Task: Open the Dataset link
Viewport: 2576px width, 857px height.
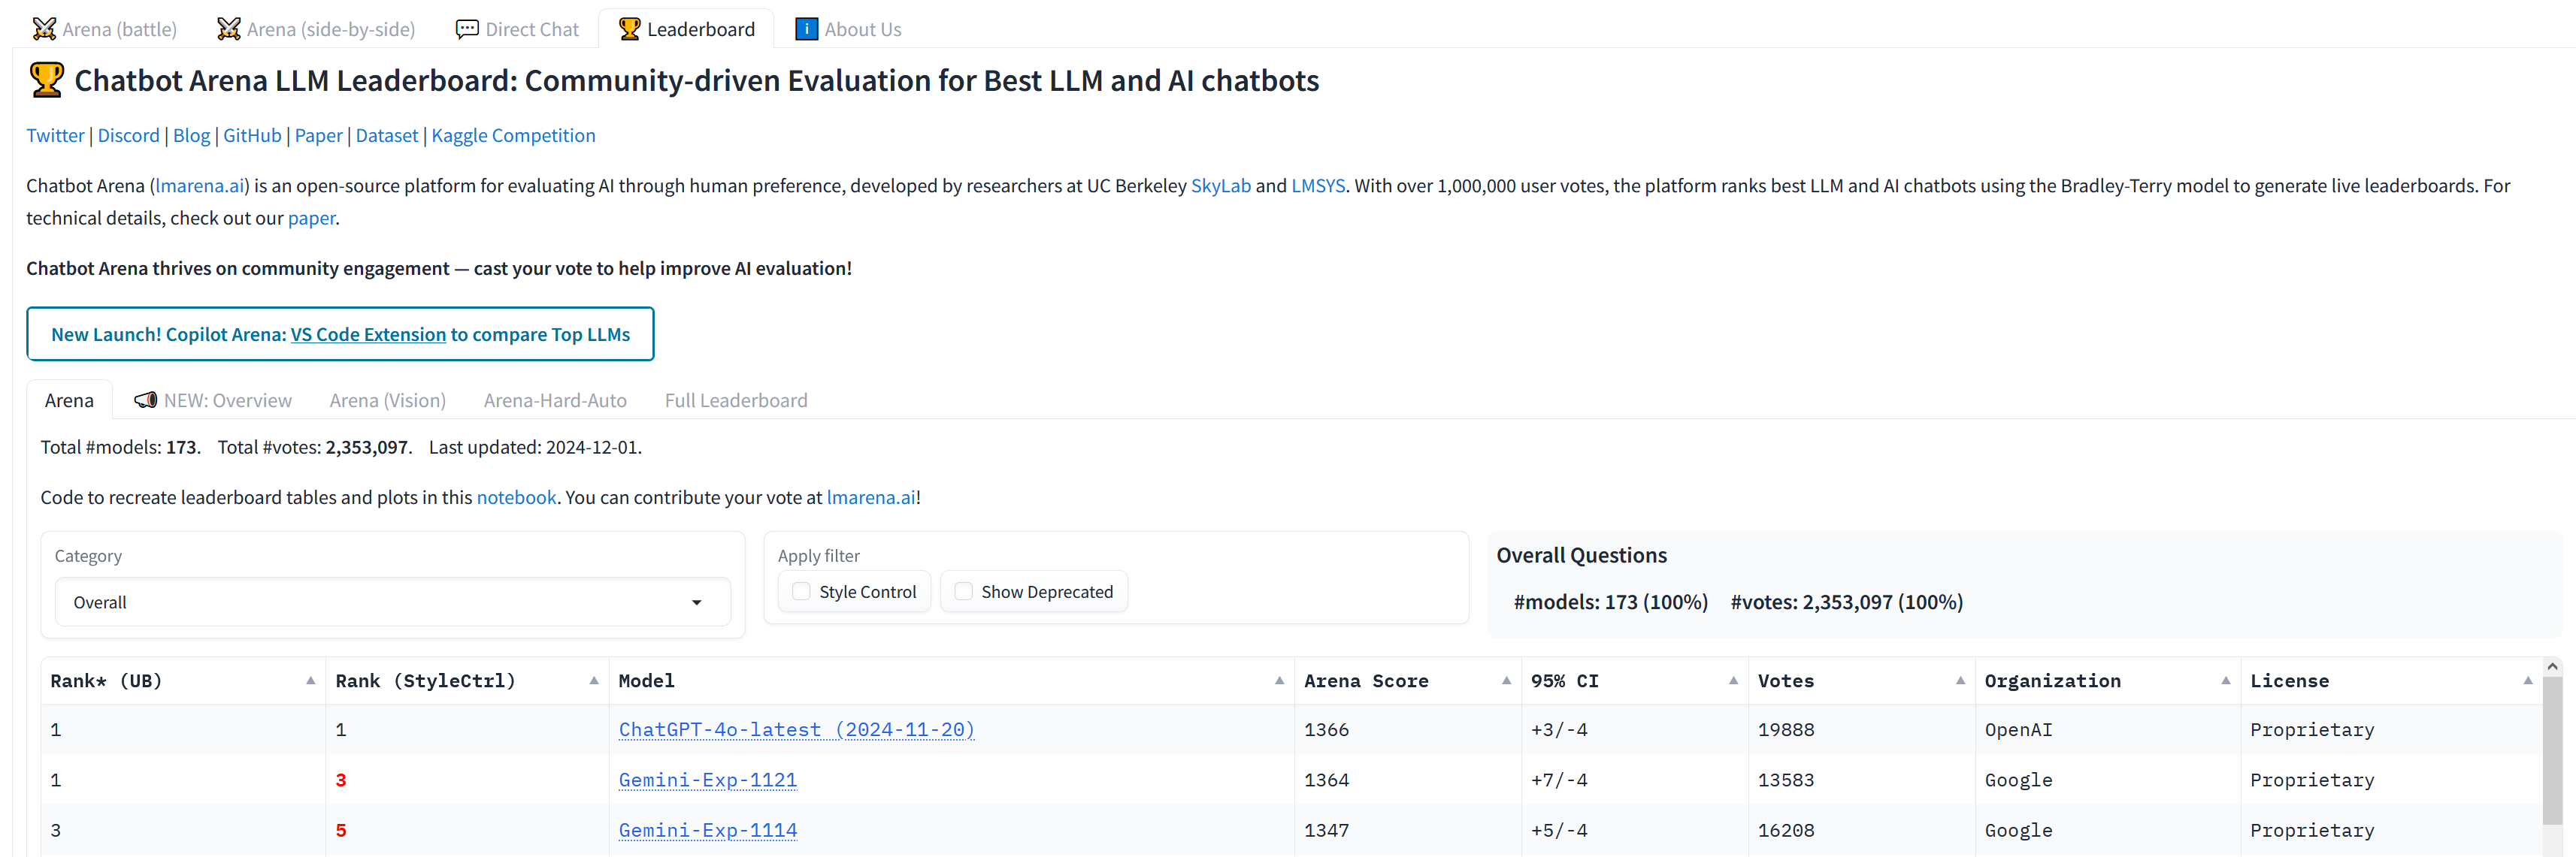Action: (387, 135)
